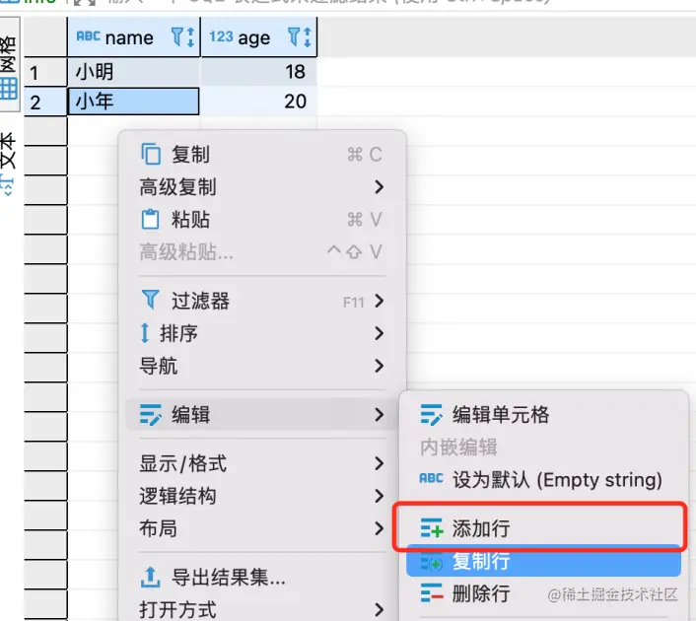Click the name column header
Viewport: 696px width, 621px height.
tap(134, 36)
